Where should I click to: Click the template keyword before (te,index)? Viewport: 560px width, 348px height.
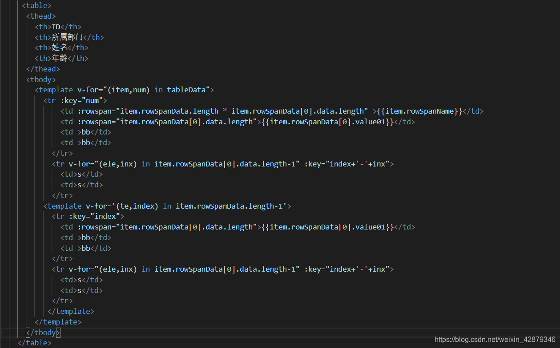pos(64,206)
